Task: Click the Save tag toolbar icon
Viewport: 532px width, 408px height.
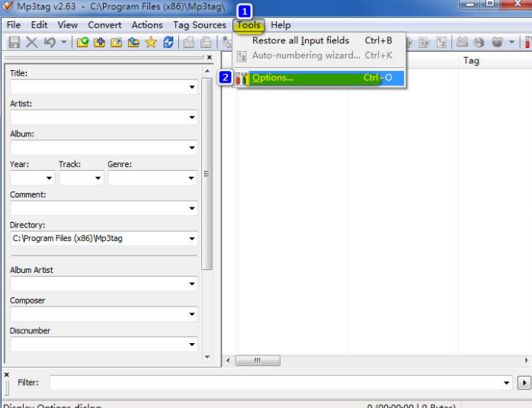Action: click(x=14, y=43)
